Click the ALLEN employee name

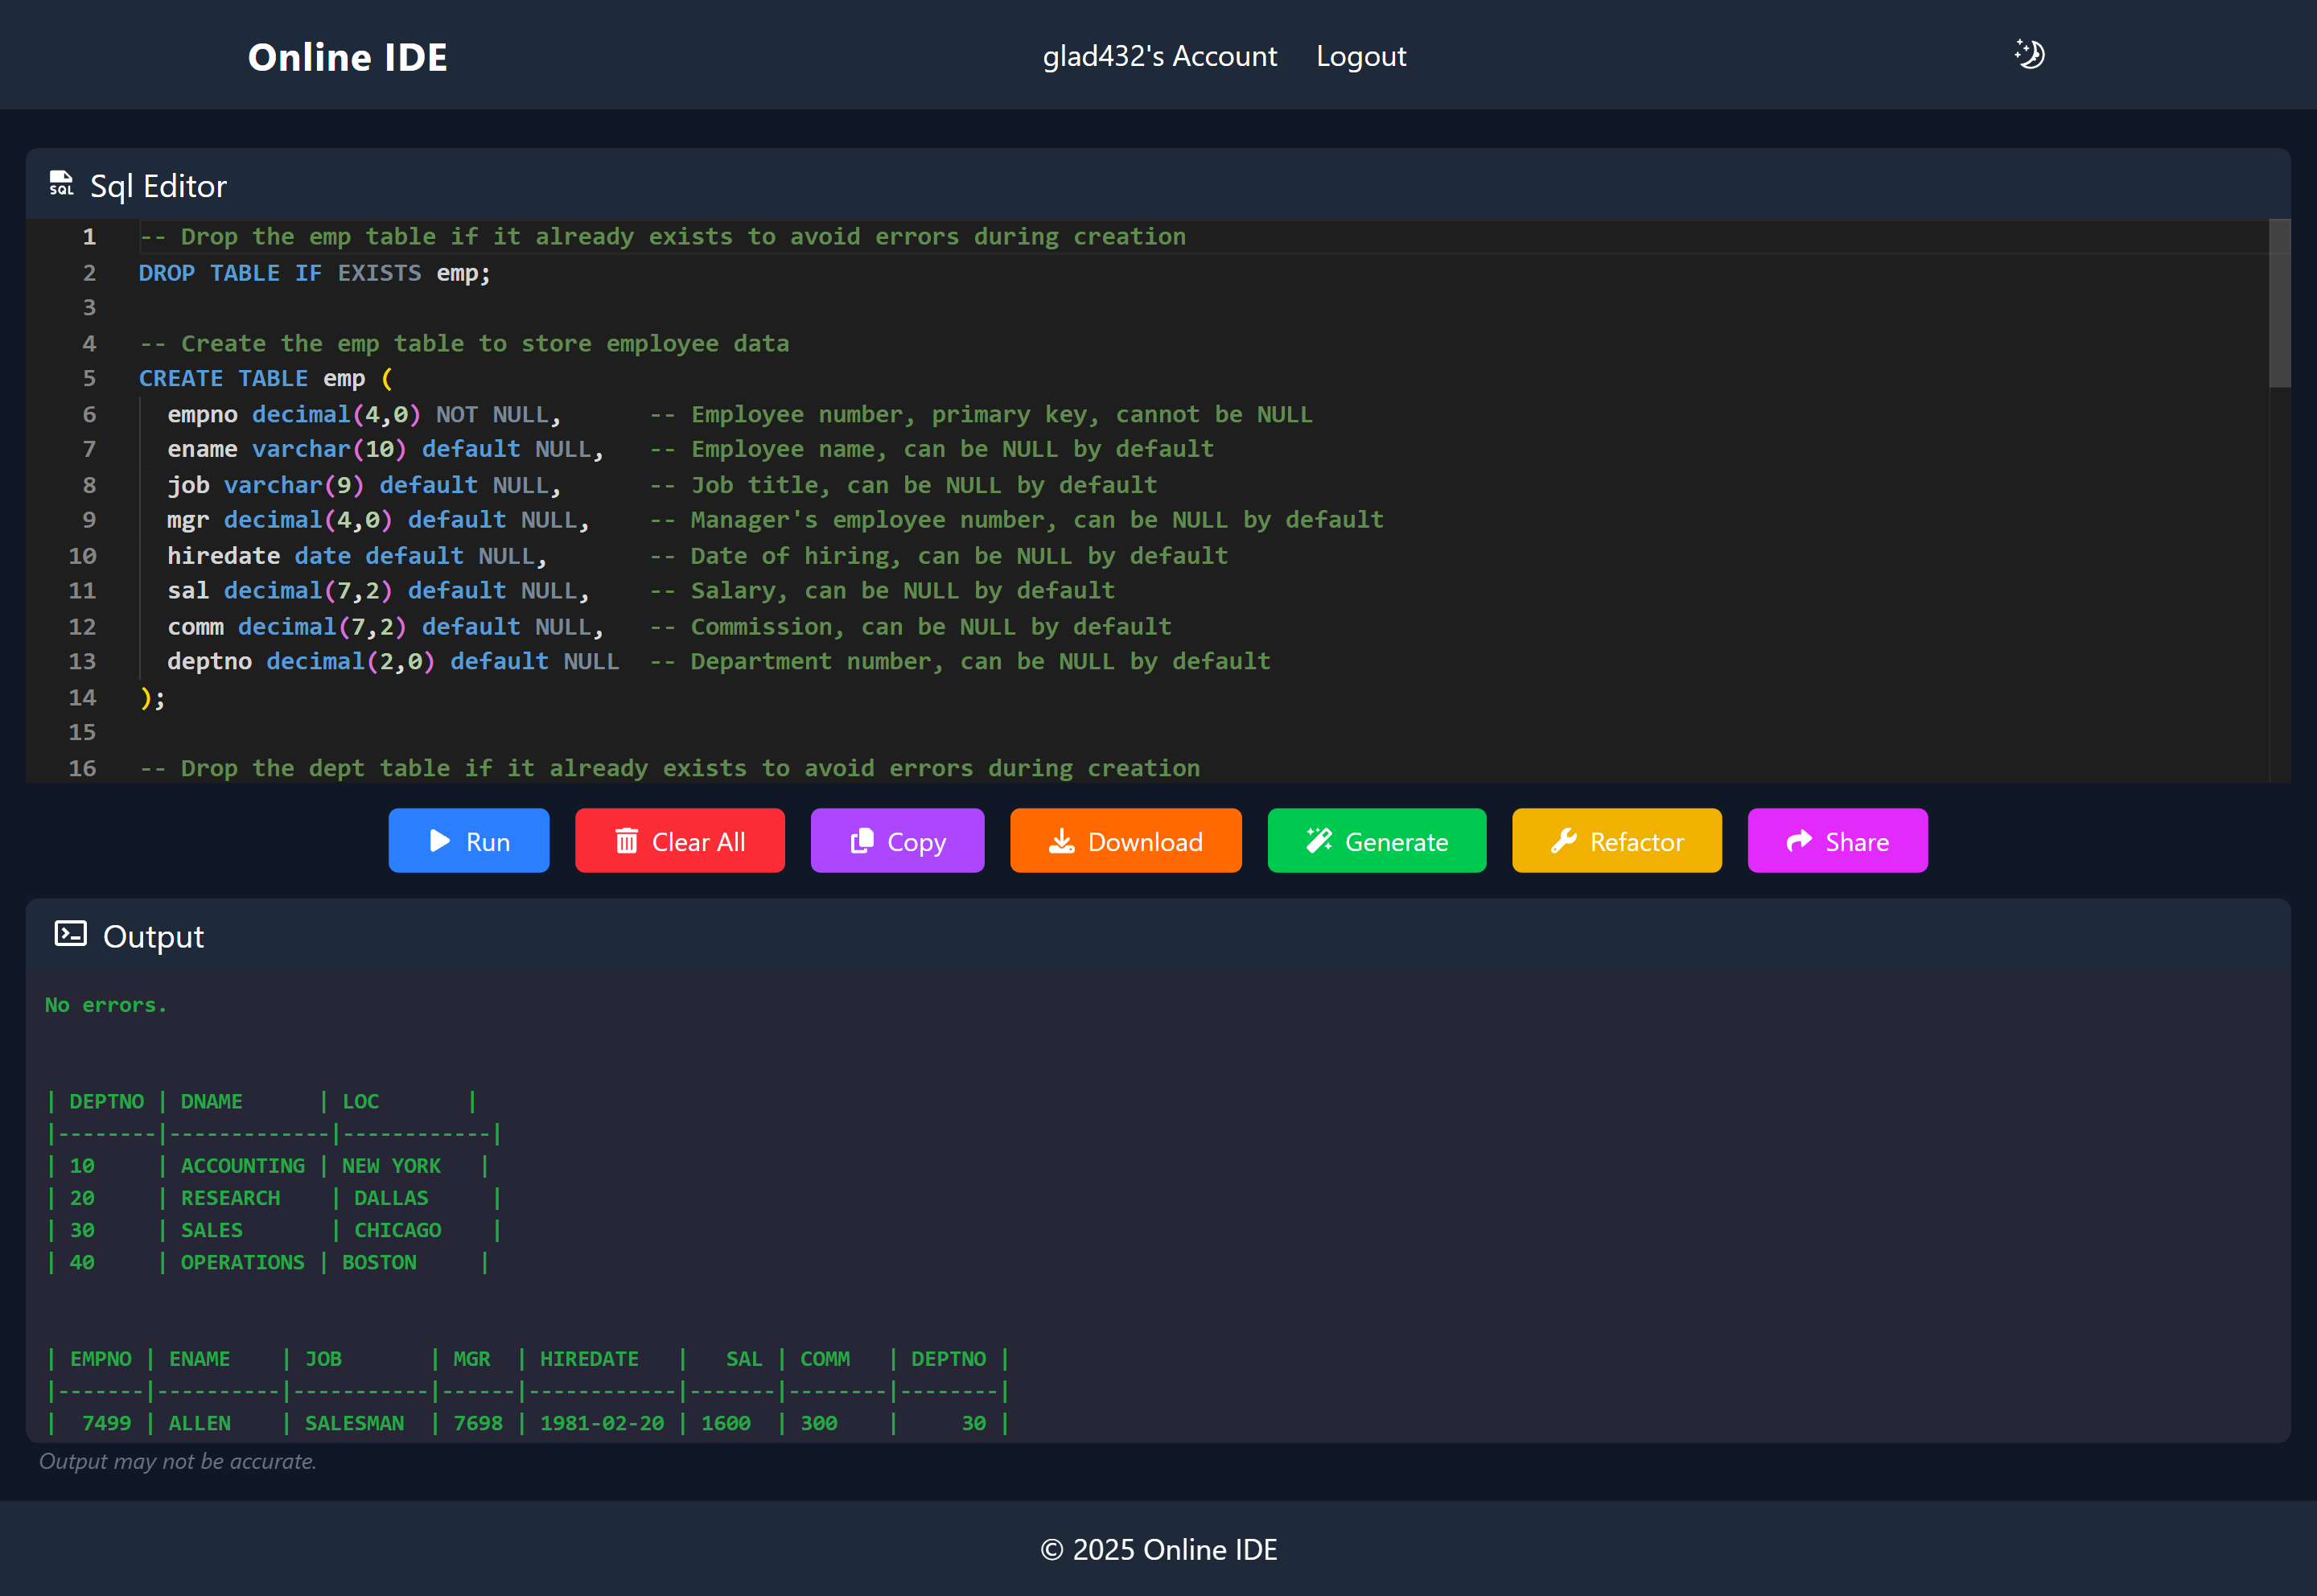[199, 1423]
